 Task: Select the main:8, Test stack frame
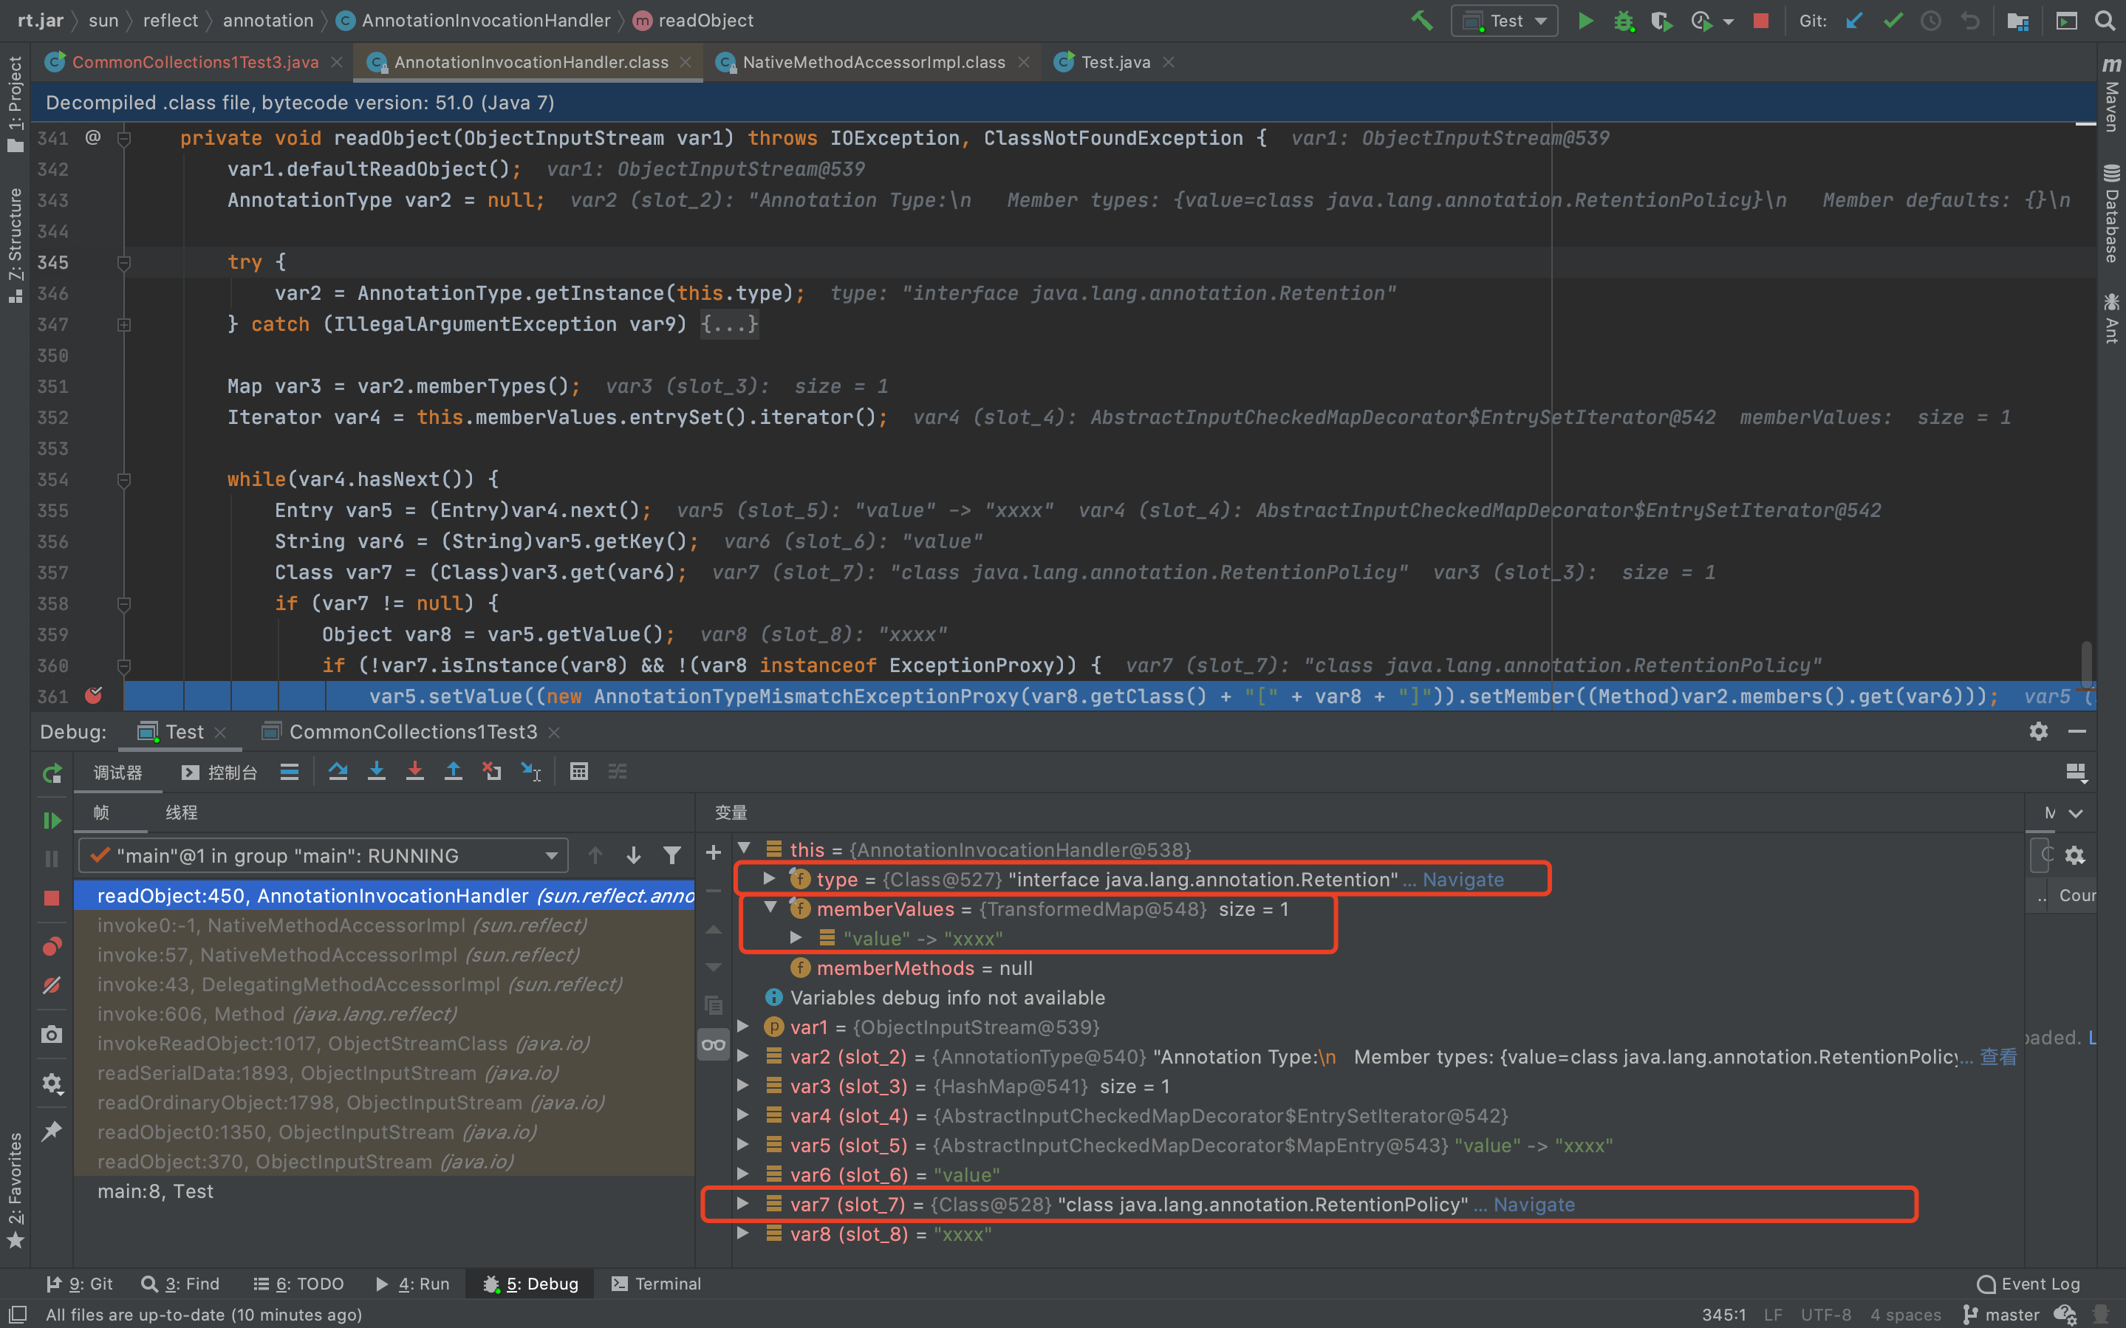click(155, 1191)
